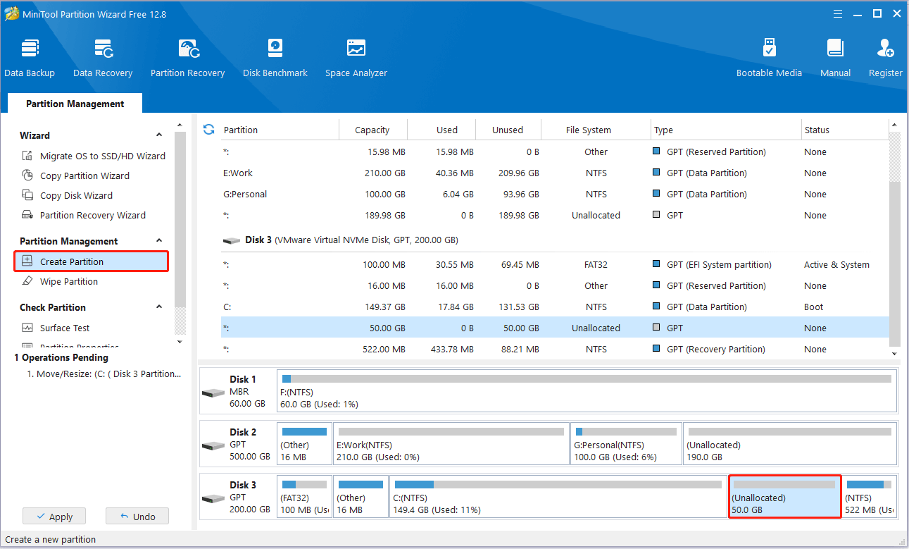Viewport: 909px width, 549px height.
Task: Undo the last operation
Action: click(x=137, y=515)
